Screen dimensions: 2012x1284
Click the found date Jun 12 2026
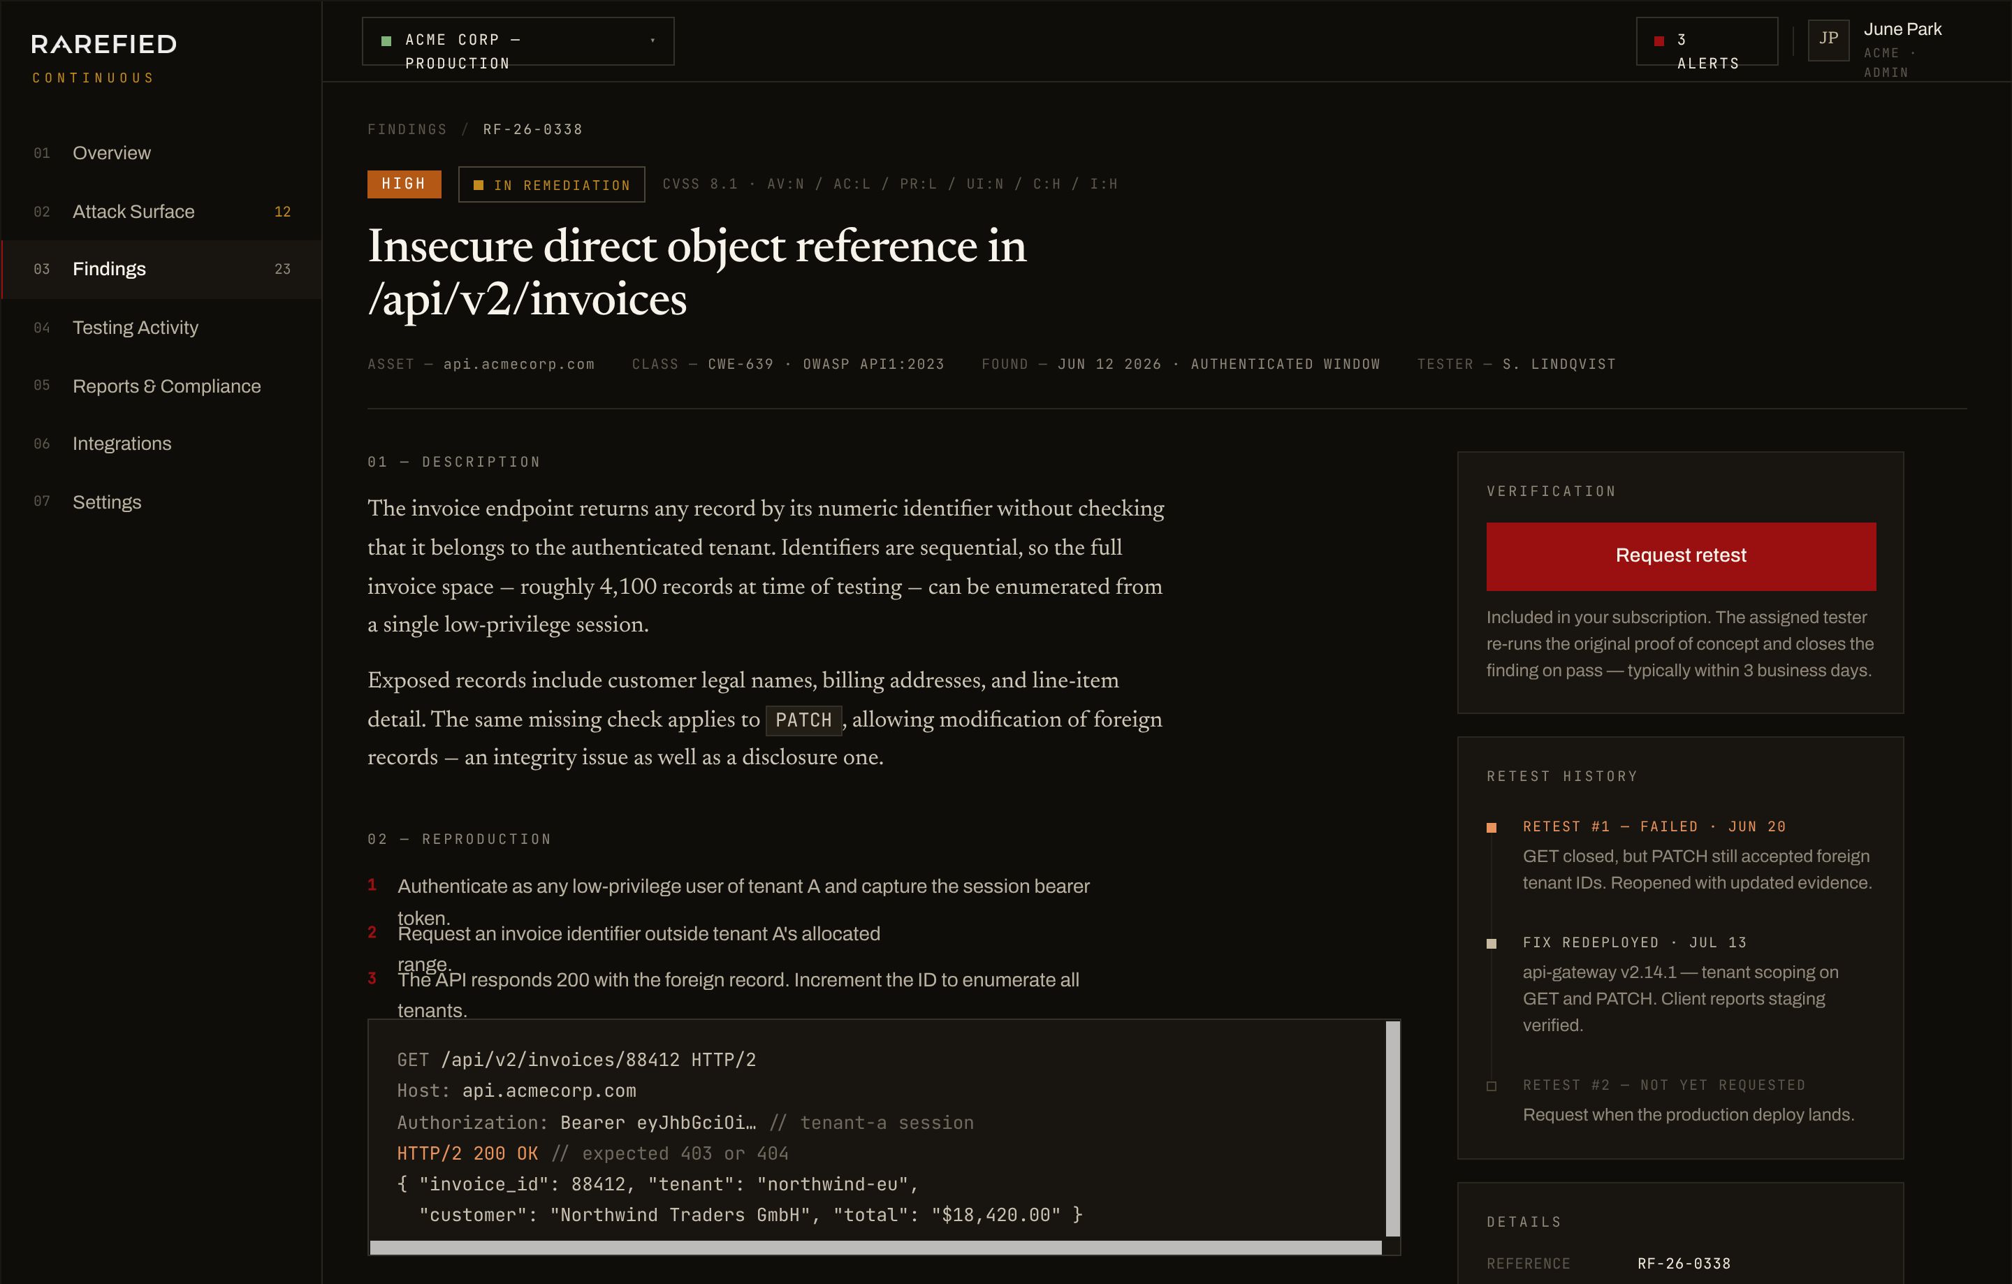tap(1109, 364)
